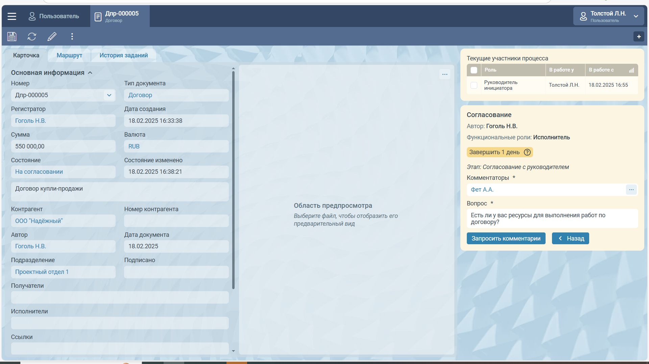Click into the Вопрос text field
649x364 pixels.
[x=552, y=219]
